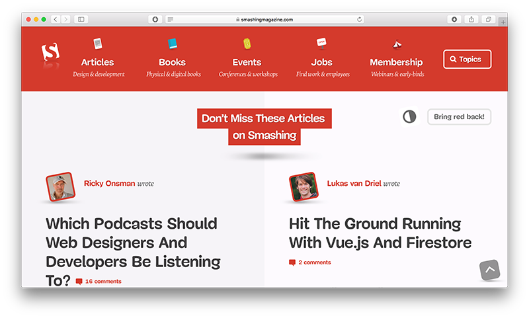Viewport: 529px width, 318px height.
Task: Open the Safari share icon
Action: tap(471, 20)
